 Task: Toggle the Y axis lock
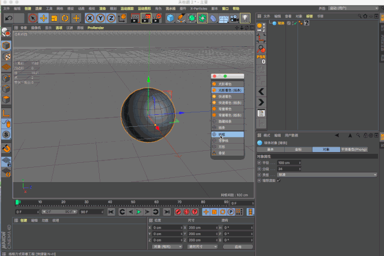[x=100, y=18]
